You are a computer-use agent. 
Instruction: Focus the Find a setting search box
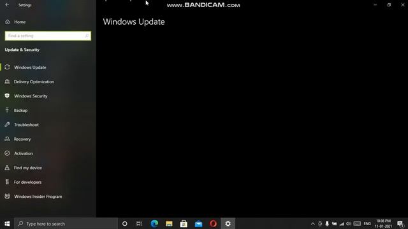coord(48,36)
